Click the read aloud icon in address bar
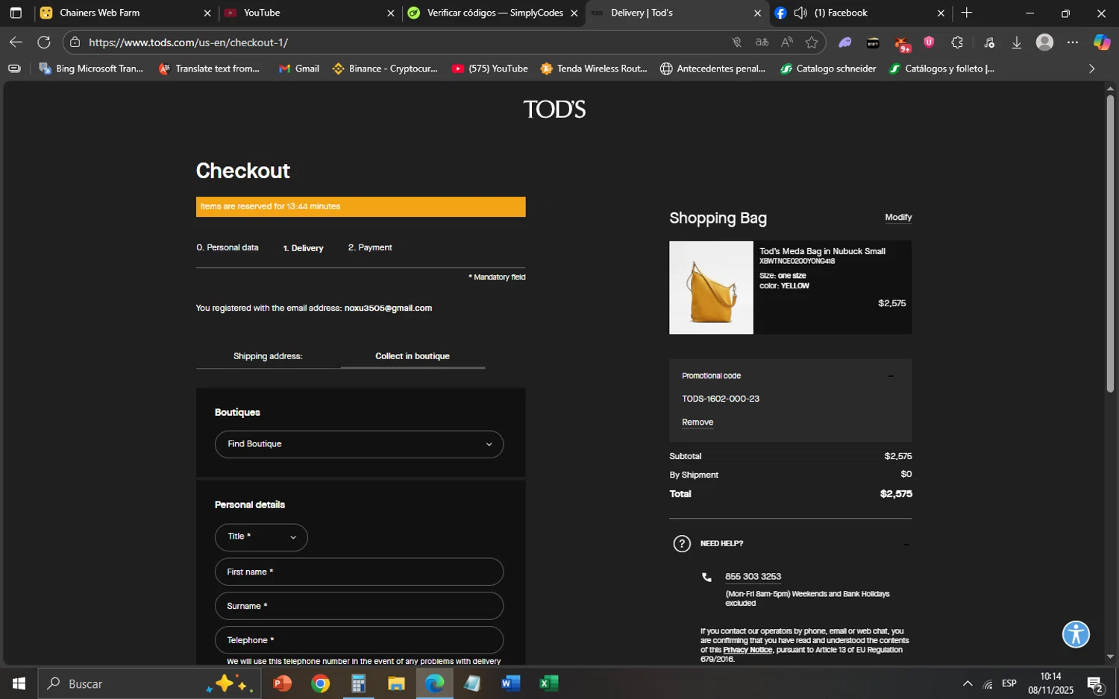Screen dimensions: 1119x699 786,42
